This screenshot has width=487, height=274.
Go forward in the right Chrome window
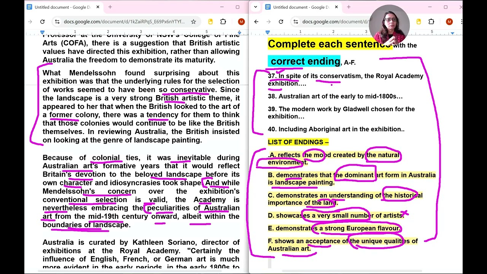click(269, 22)
